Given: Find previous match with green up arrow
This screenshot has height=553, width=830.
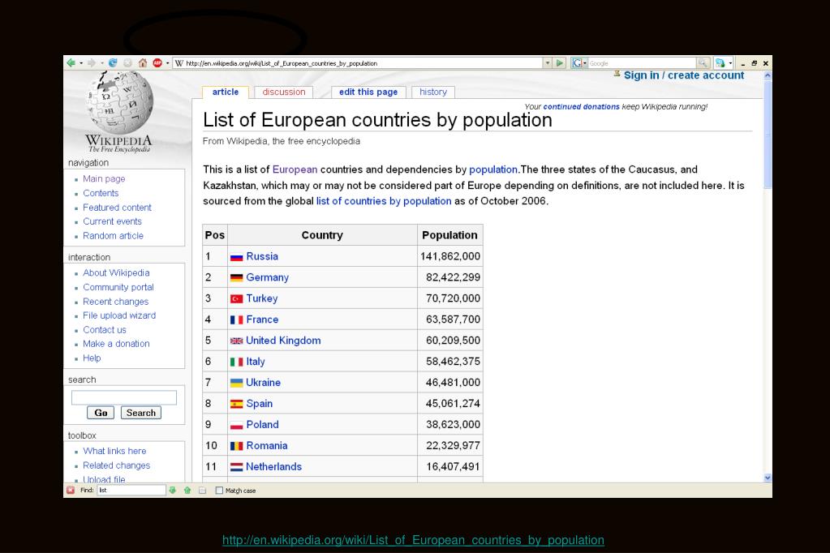Looking at the screenshot, I should (x=187, y=490).
